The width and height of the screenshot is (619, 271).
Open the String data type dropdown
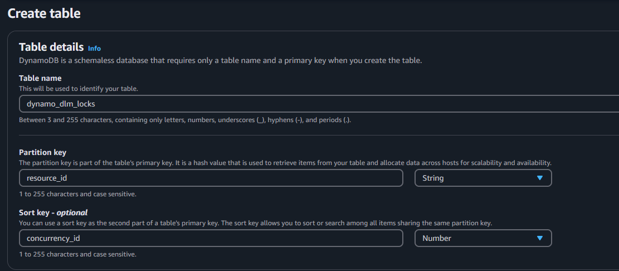pos(482,178)
